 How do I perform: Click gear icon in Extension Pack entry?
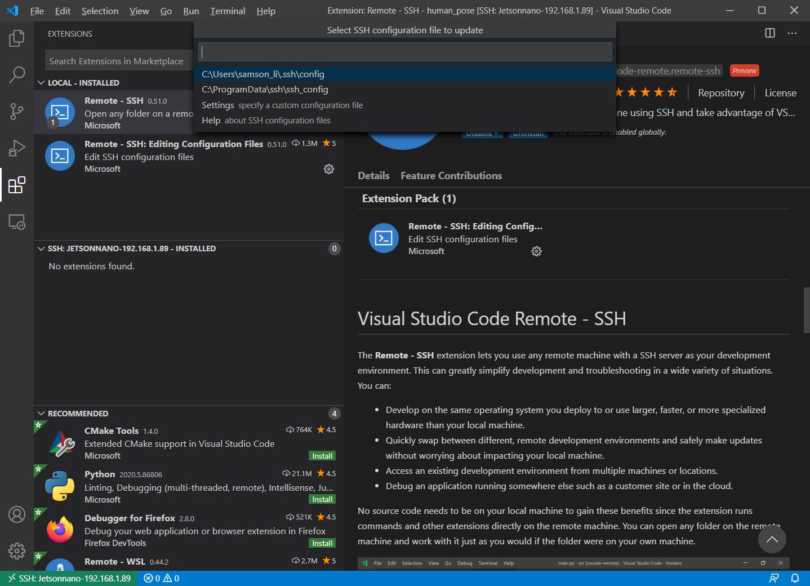pyautogui.click(x=536, y=251)
